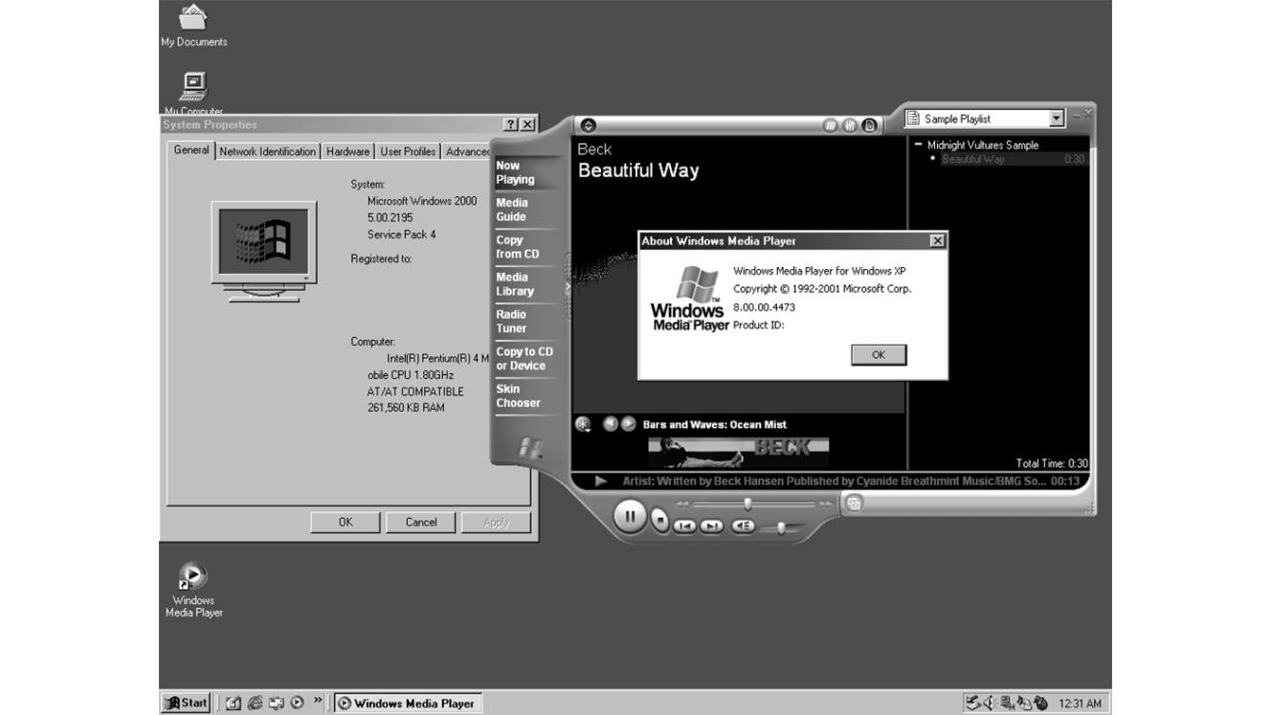
Task: Toggle equalizer and settings panel
Action: click(x=850, y=125)
